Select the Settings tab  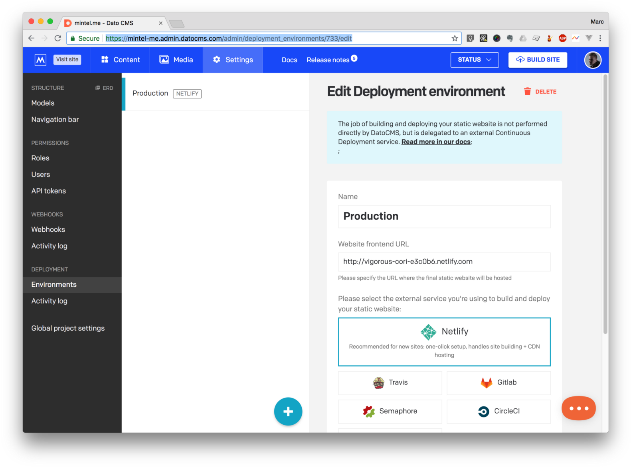[233, 60]
